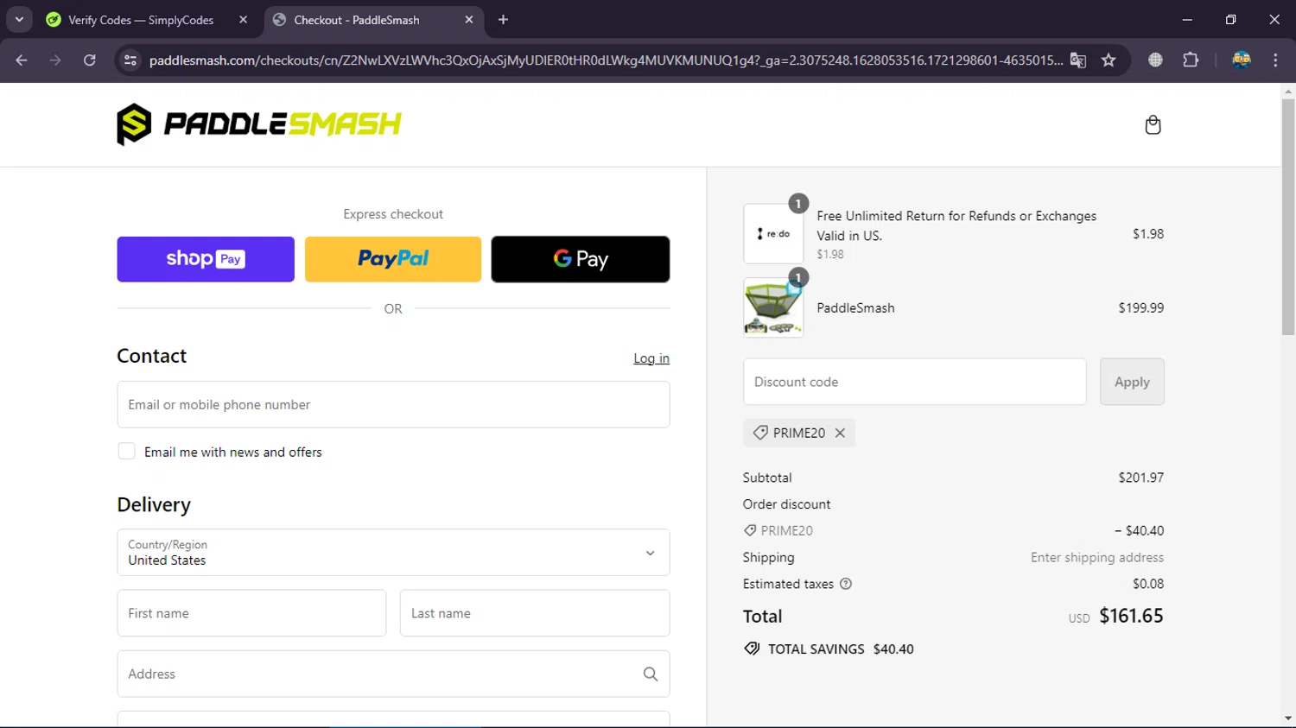Open the browser extensions puzzle icon
1296x728 pixels.
click(1191, 60)
